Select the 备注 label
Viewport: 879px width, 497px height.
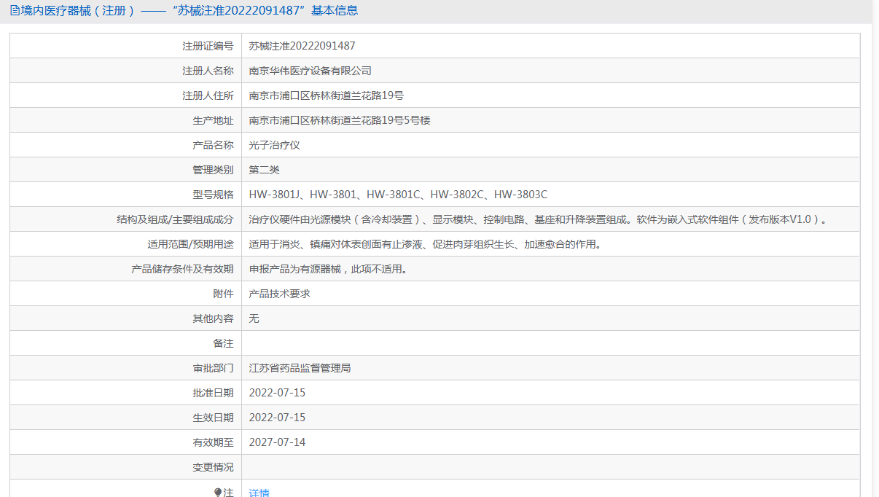[223, 343]
